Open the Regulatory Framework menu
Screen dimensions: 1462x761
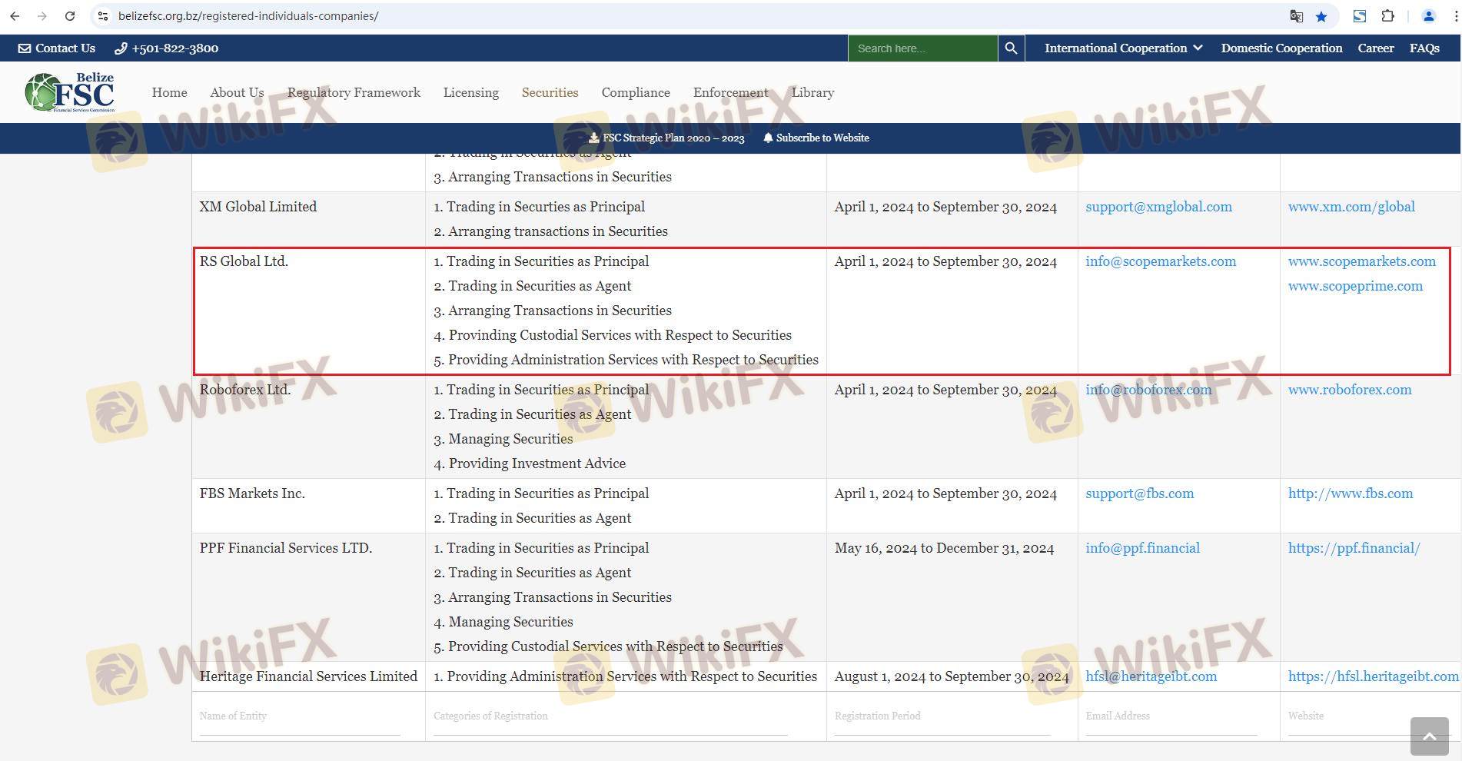tap(354, 92)
